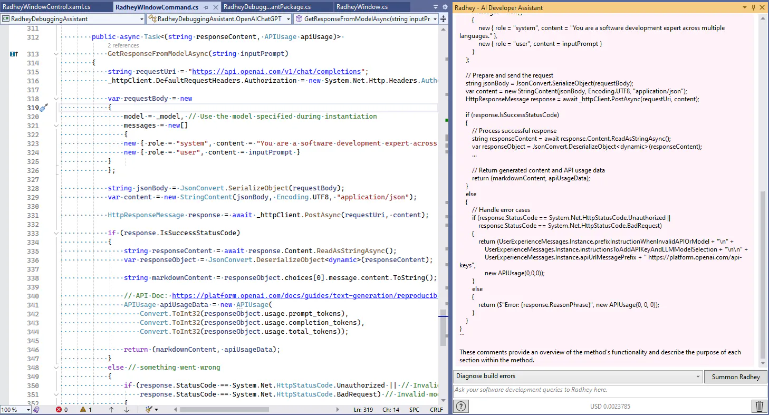Click the help question mark button
Viewport: 769px width, 415px height.
pos(461,406)
